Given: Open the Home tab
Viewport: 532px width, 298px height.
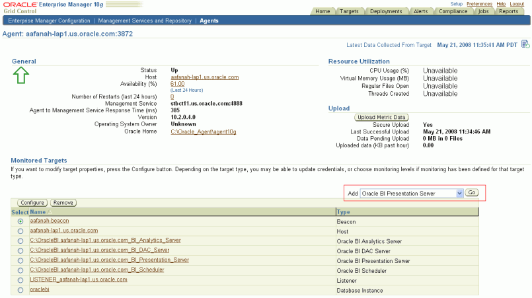Looking at the screenshot, I should point(323,11).
